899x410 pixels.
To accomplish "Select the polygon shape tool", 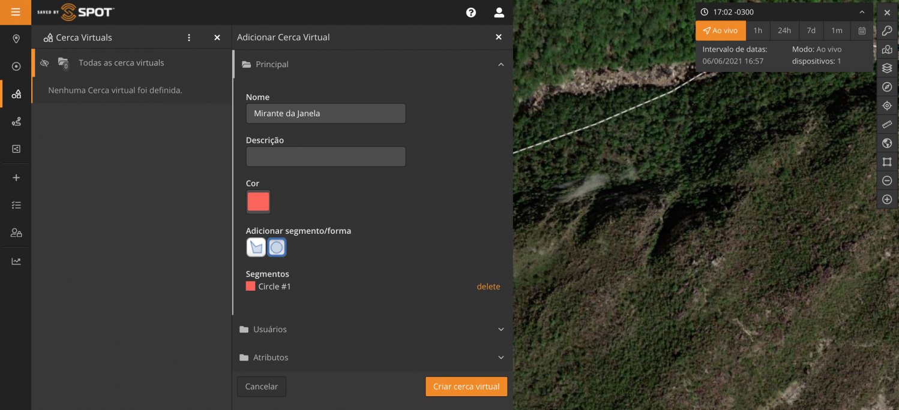I will [256, 247].
